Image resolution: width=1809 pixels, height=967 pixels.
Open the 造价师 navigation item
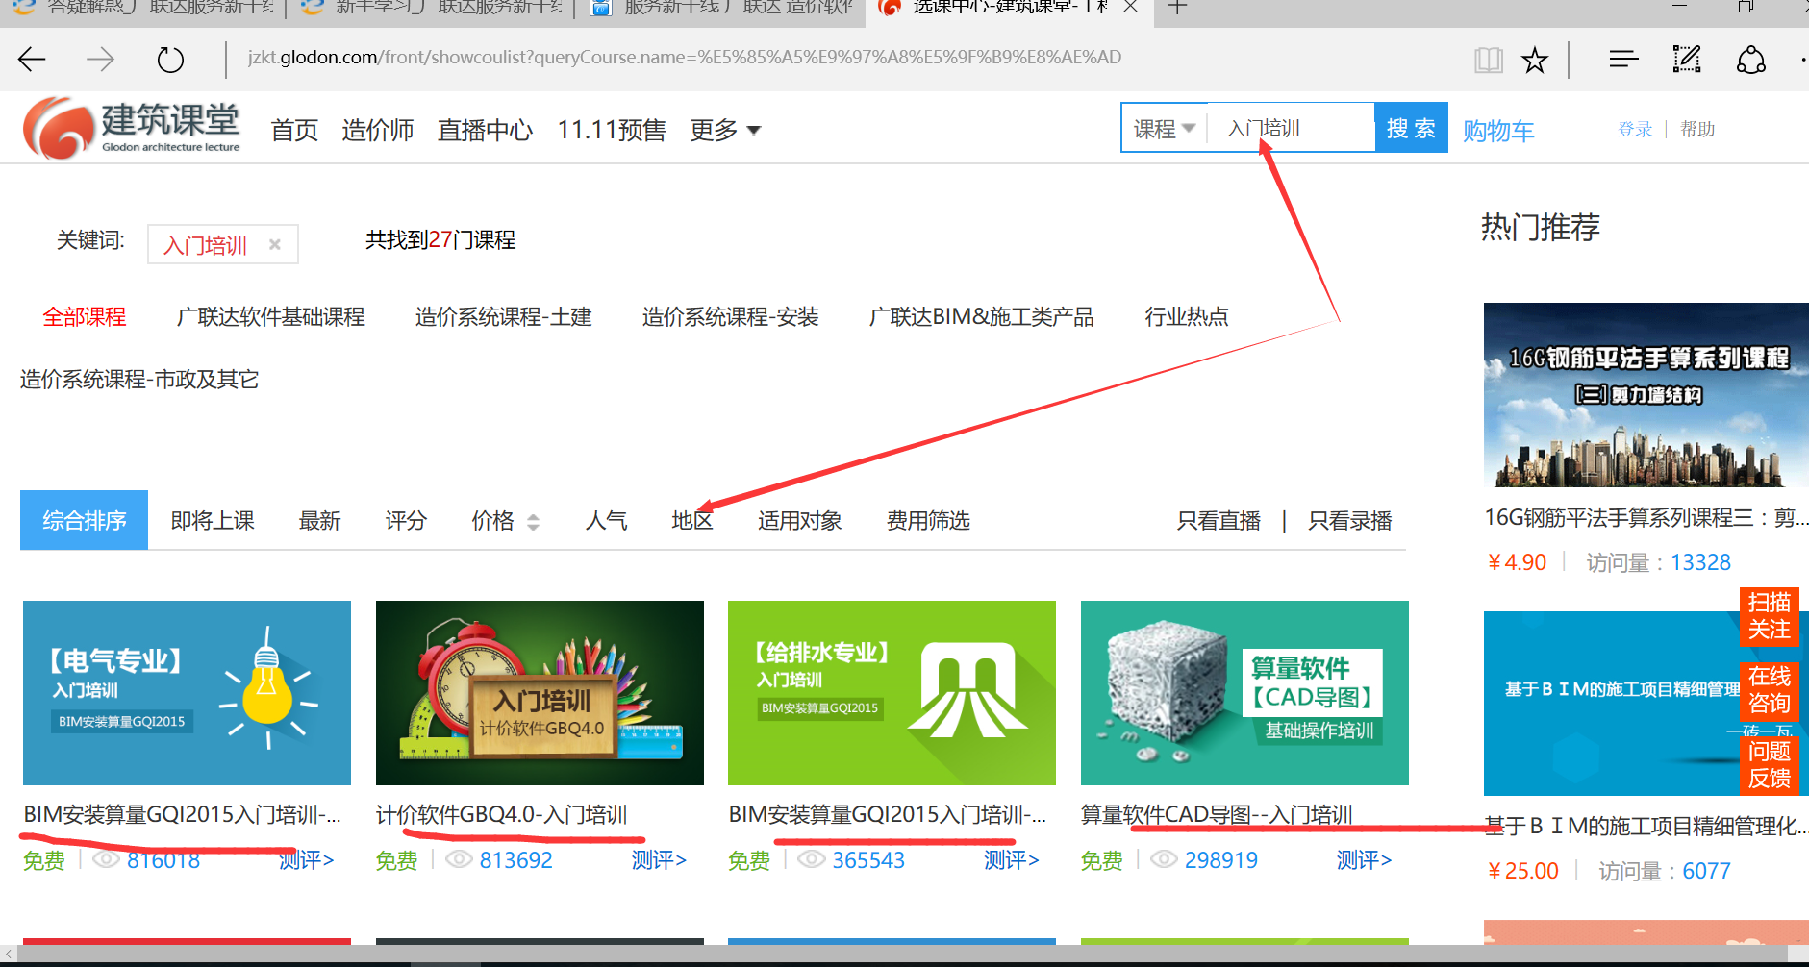[377, 130]
